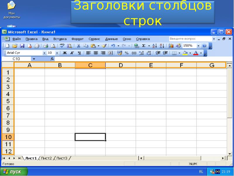Toggle bold formatting (Ж)

point(65,53)
